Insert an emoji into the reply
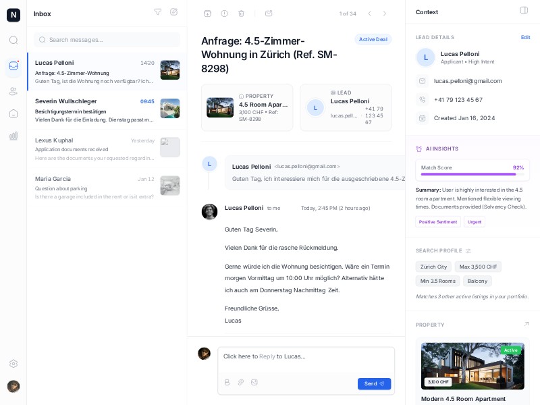The height and width of the screenshot is (405, 540). (254, 383)
